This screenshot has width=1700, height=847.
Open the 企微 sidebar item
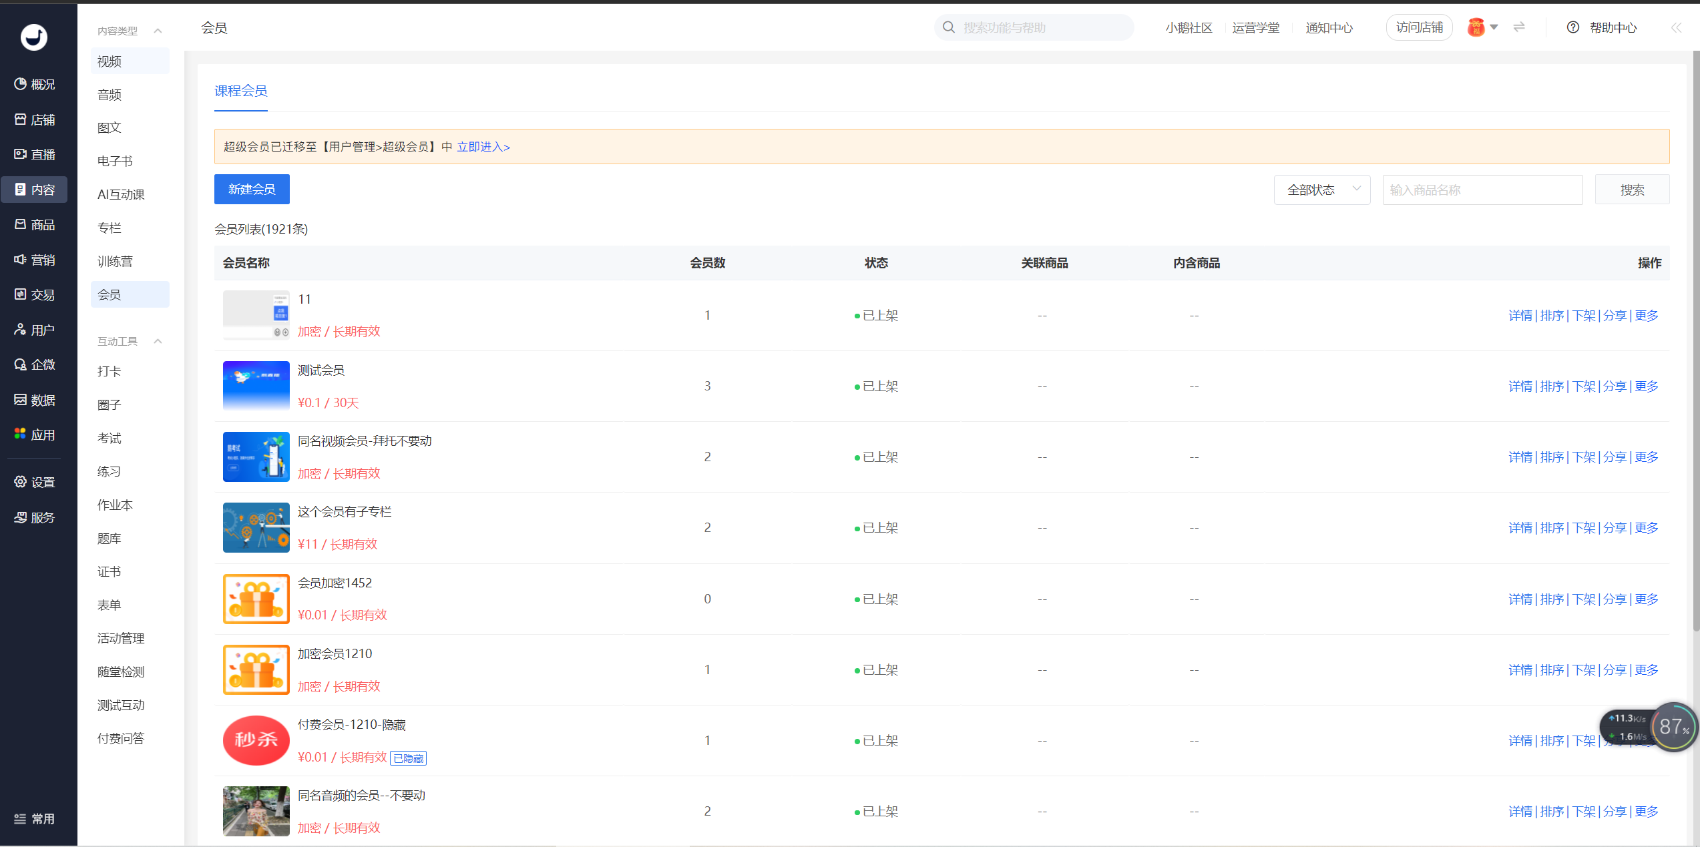pyautogui.click(x=35, y=365)
